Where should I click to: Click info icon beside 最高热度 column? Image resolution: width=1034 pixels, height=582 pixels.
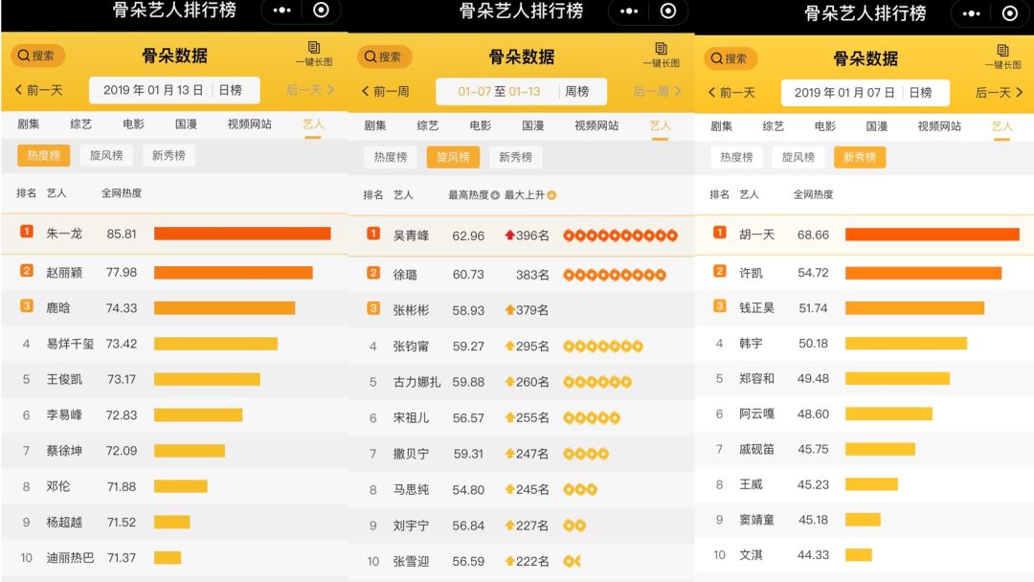click(495, 195)
